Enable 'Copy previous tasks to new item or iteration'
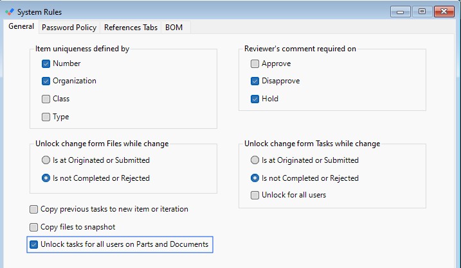 click(x=33, y=209)
